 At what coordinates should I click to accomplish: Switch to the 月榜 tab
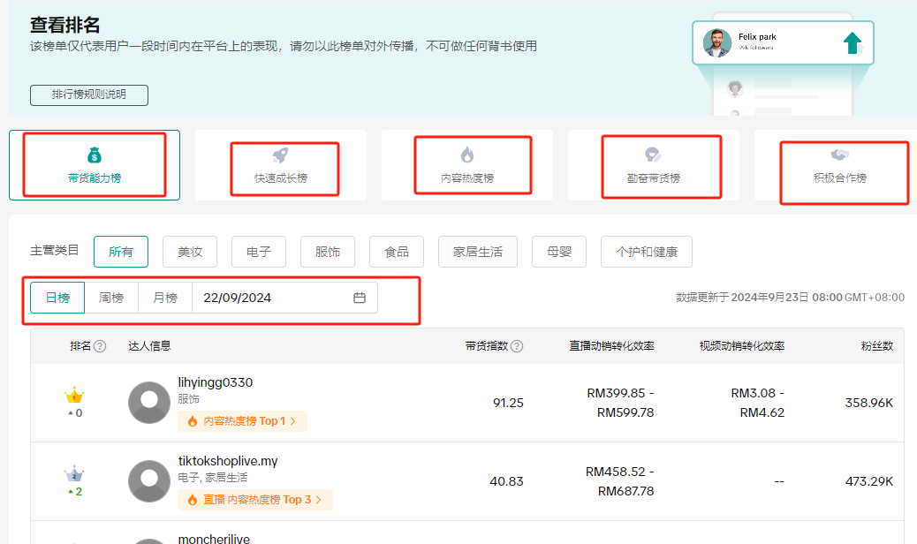click(164, 298)
